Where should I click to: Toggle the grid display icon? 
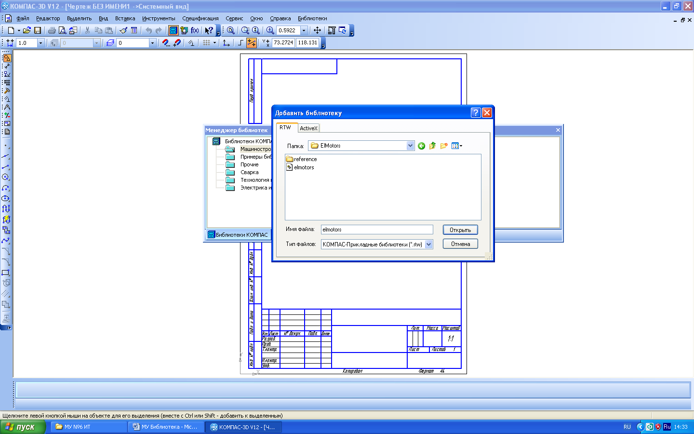206,43
